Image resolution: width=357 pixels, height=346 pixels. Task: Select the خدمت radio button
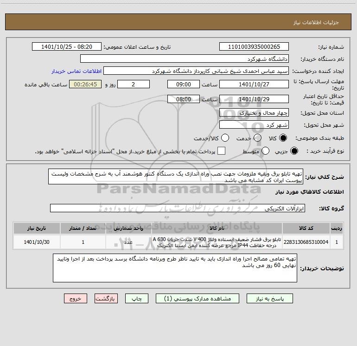(x=257, y=138)
